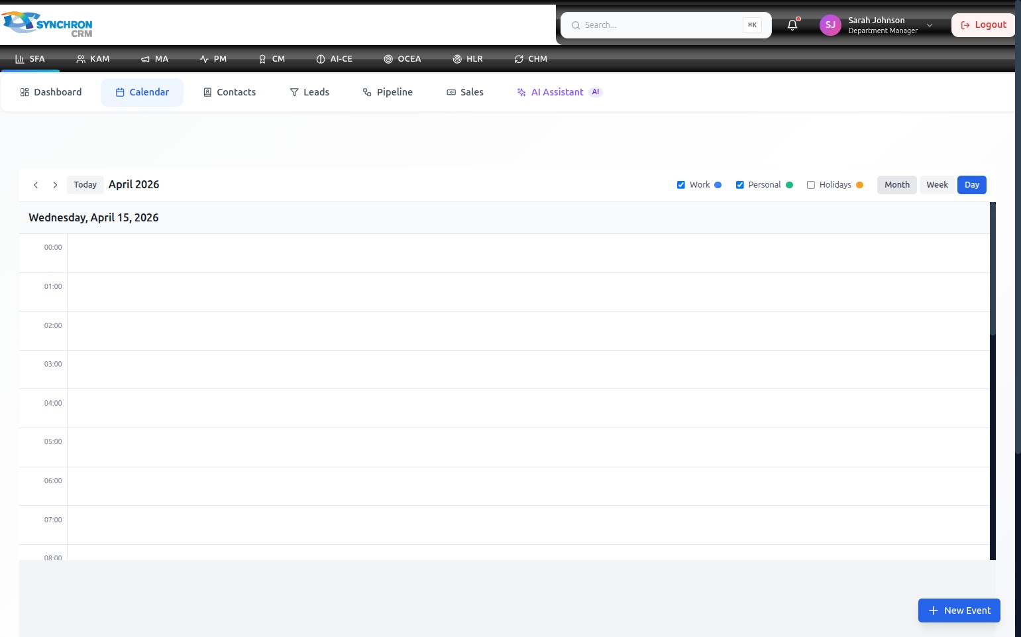The image size is (1021, 637).
Task: Click the Dashboard grid icon
Action: (25, 92)
